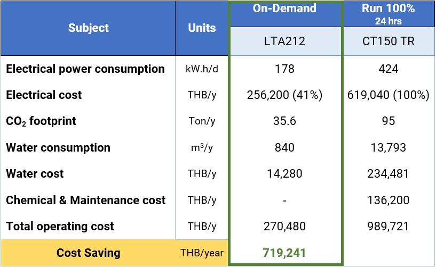Click the green 719,241 saving value
This screenshot has height=267, width=436.
[285, 253]
